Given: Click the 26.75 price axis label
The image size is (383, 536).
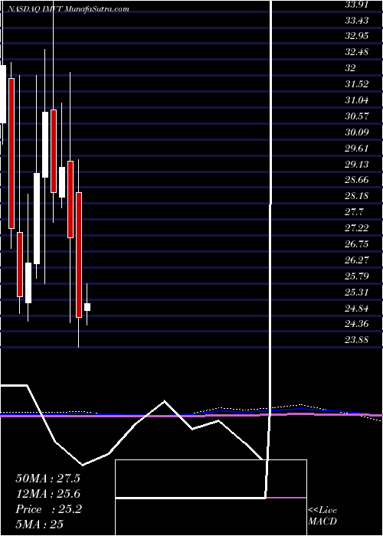Looking at the screenshot, I should pos(357,243).
